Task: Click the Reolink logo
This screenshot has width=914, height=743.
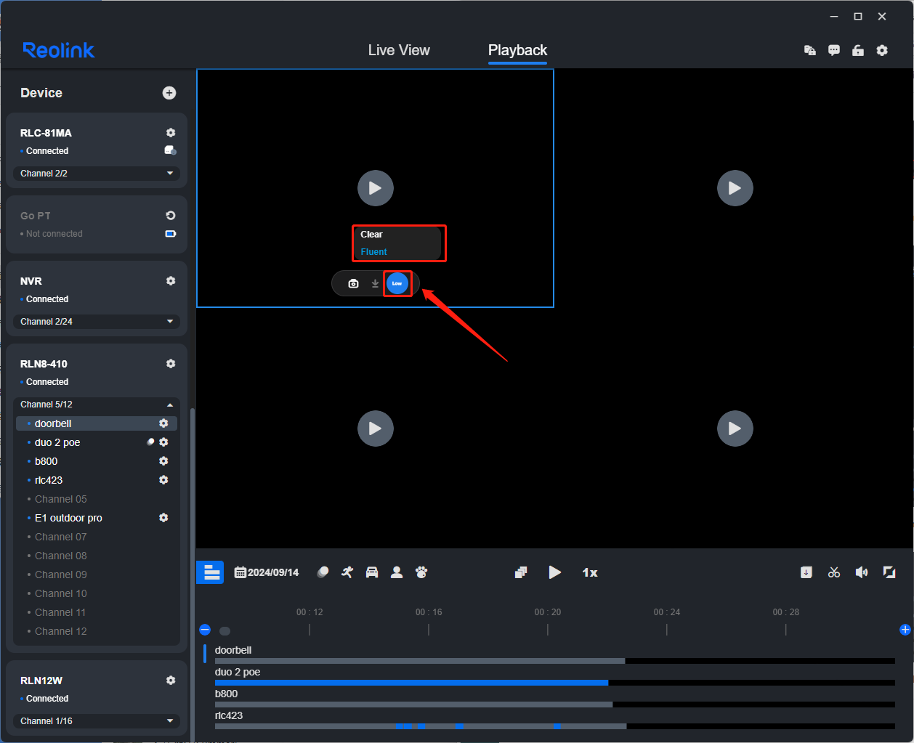Action: click(x=59, y=50)
